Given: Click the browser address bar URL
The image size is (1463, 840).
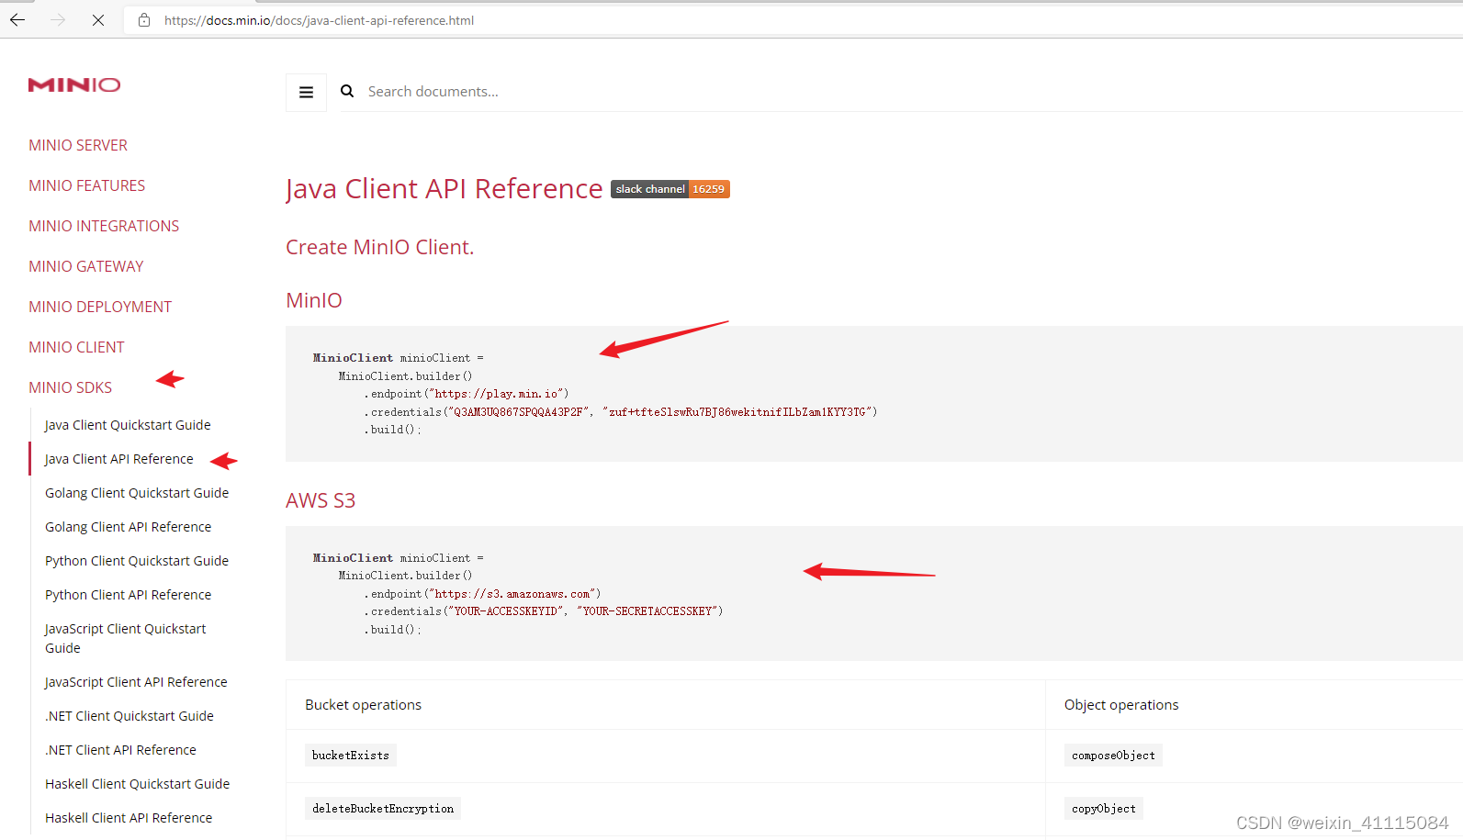Looking at the screenshot, I should tap(320, 20).
